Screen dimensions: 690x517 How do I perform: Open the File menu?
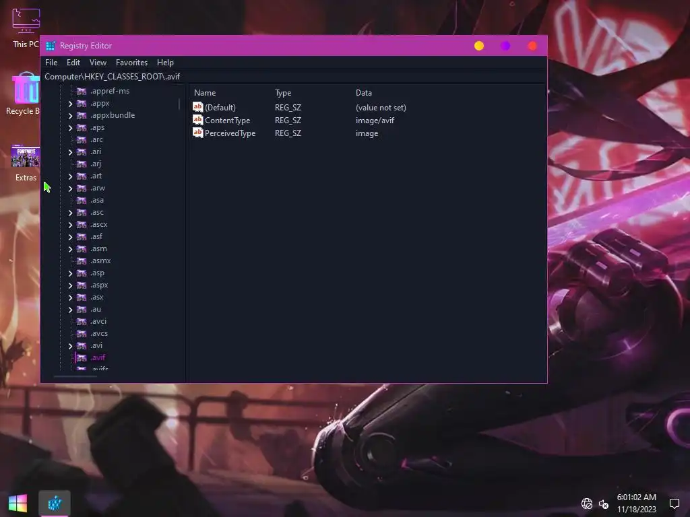pos(51,63)
